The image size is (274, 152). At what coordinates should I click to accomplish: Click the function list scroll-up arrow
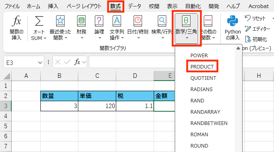pos(238,48)
